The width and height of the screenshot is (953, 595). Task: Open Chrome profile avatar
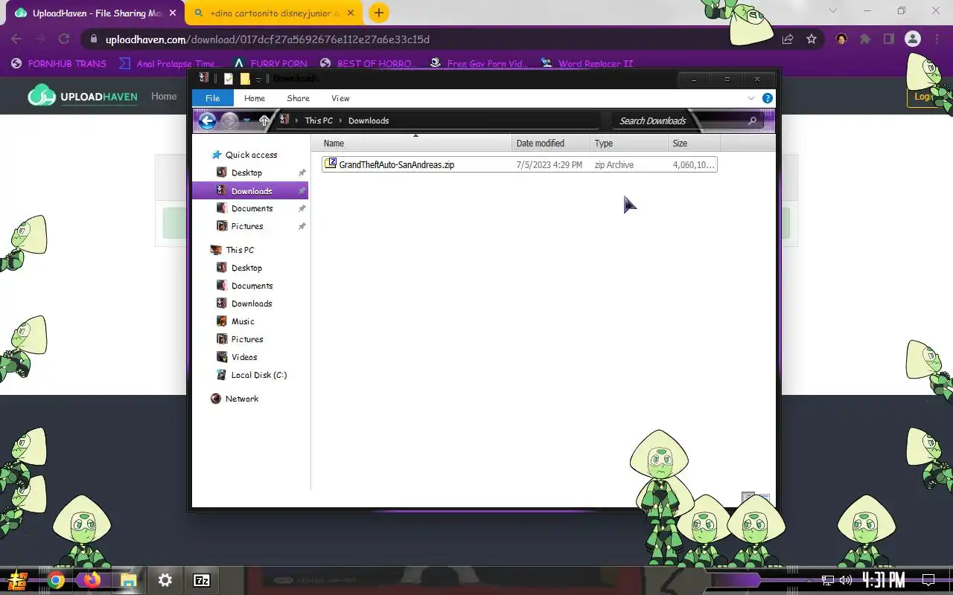point(913,39)
